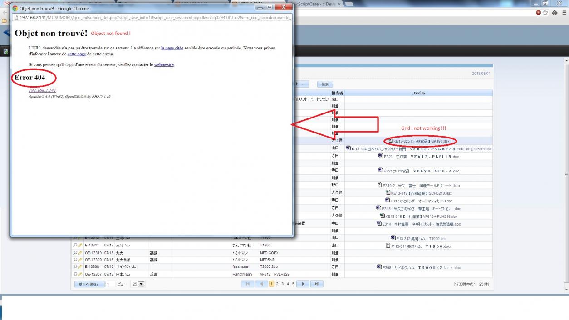View record E-13308 using its magnifier icon

click(75, 267)
